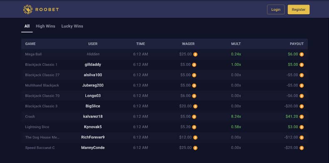The image size is (329, 163).
Task: Click the 1.00x multiplier value
Action: 236,64
